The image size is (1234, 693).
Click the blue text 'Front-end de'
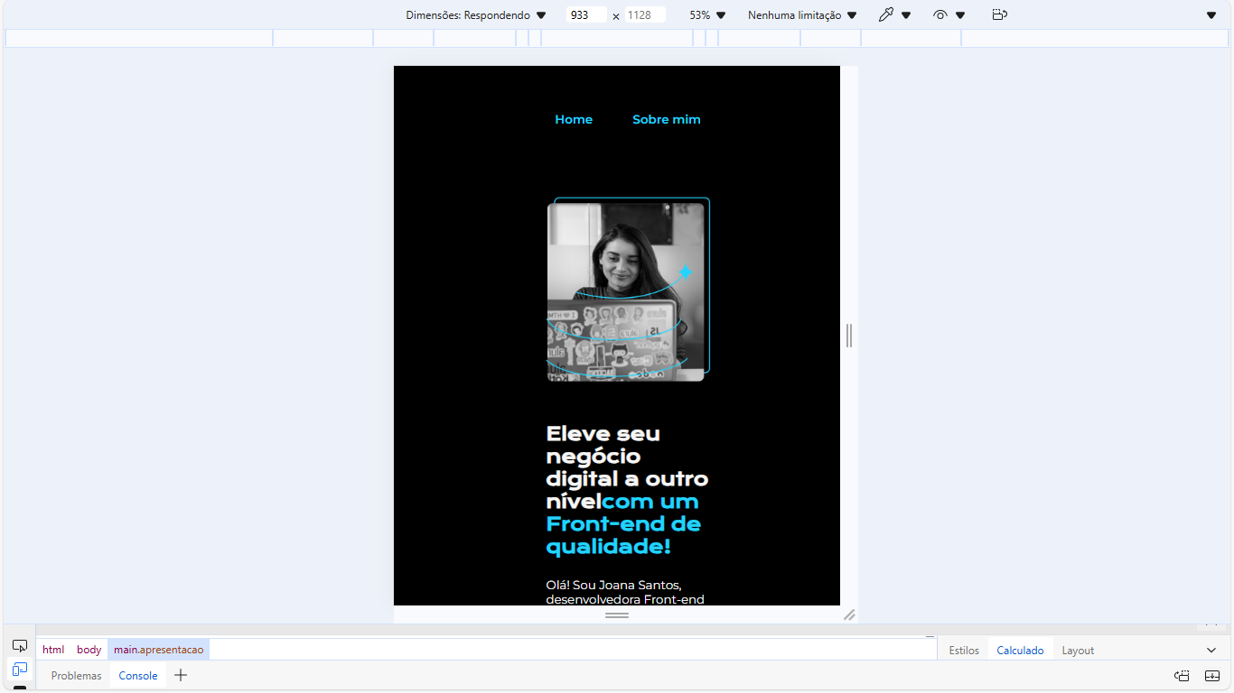[x=623, y=524]
